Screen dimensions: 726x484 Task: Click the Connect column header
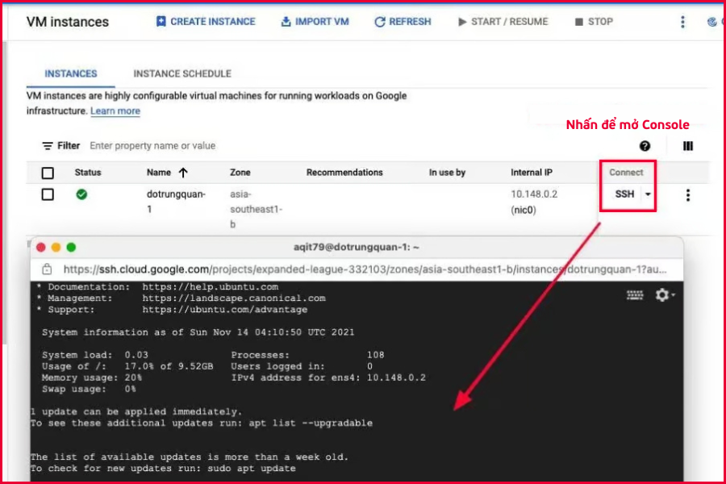[626, 173]
